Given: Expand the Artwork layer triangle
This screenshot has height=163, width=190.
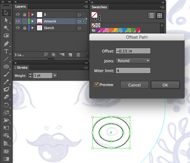Looking at the screenshot, I should click(33, 21).
